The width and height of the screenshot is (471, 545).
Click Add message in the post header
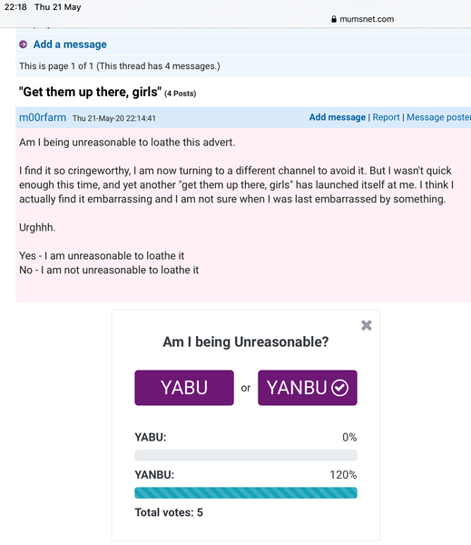(338, 117)
